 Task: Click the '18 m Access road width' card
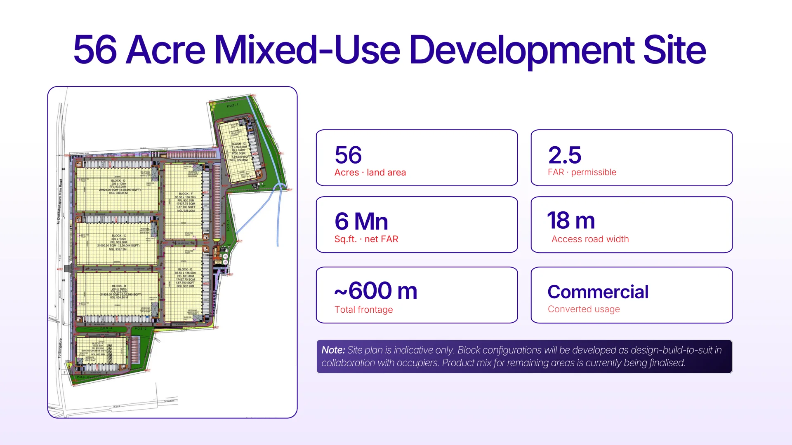pyautogui.click(x=632, y=225)
